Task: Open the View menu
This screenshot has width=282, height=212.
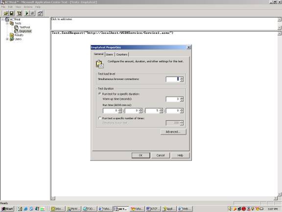Action: (x=18, y=7)
